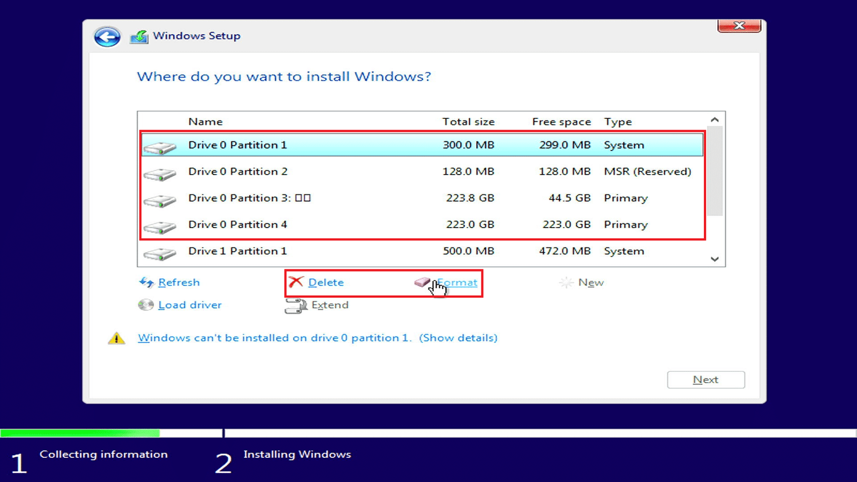Click the New partition star icon
This screenshot has width=857, height=482.
566,282
